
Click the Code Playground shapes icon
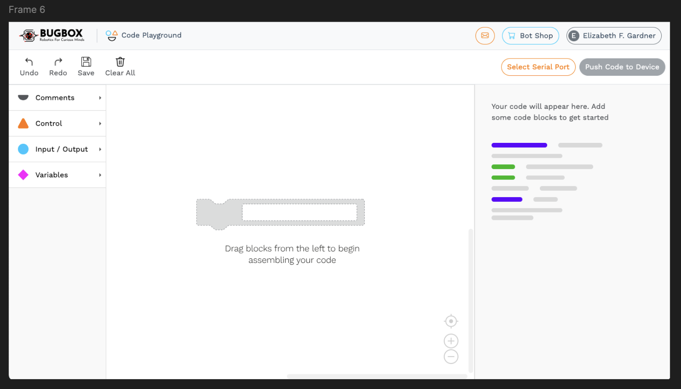pos(112,36)
